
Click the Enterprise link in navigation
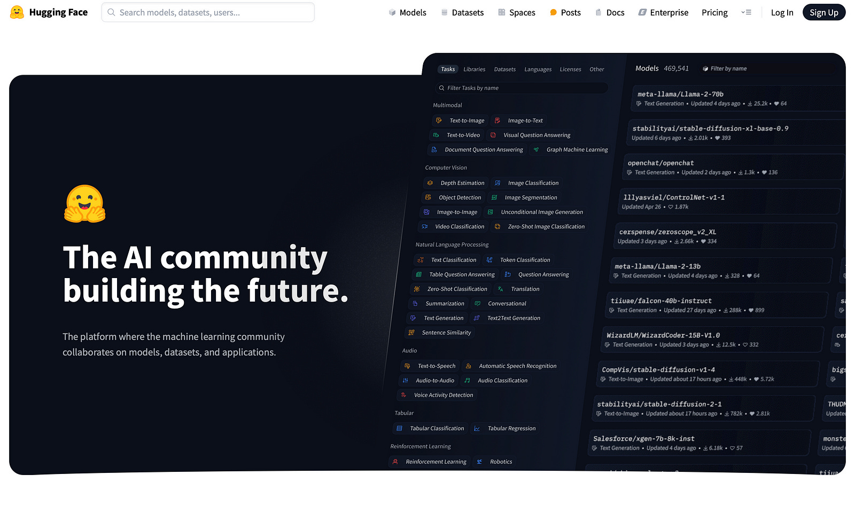663,12
